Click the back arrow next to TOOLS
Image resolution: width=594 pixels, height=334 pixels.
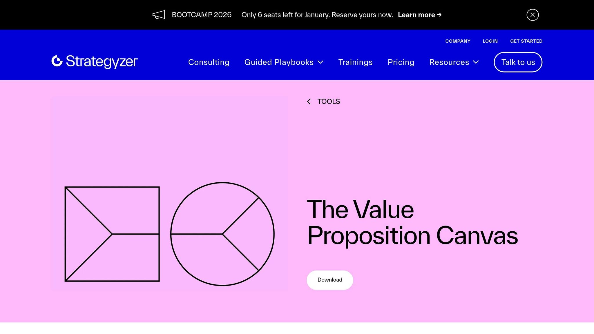tap(309, 101)
